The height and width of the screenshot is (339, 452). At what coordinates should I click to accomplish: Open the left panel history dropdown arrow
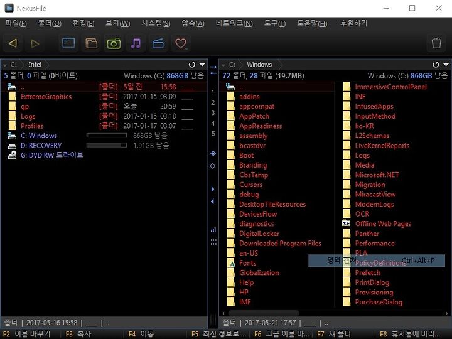[202, 65]
